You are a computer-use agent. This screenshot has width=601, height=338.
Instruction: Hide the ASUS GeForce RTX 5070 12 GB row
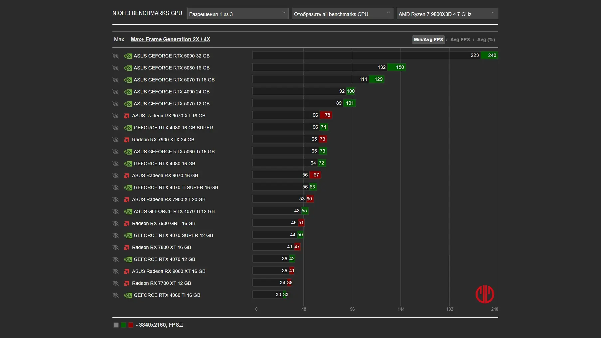(115, 104)
